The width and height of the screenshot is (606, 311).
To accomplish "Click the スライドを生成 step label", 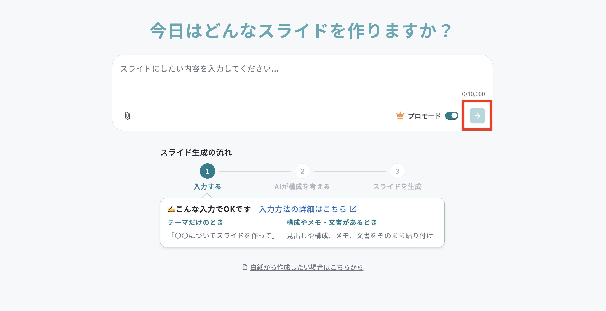I will tap(397, 187).
